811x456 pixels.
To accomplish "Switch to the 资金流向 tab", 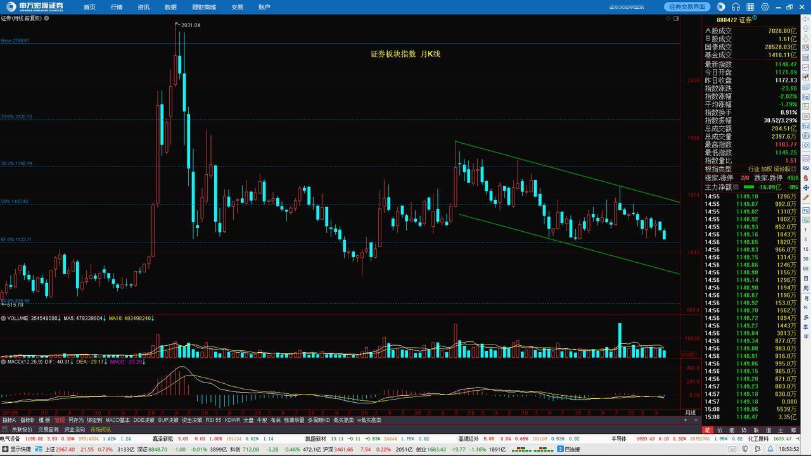I will click(x=74, y=429).
